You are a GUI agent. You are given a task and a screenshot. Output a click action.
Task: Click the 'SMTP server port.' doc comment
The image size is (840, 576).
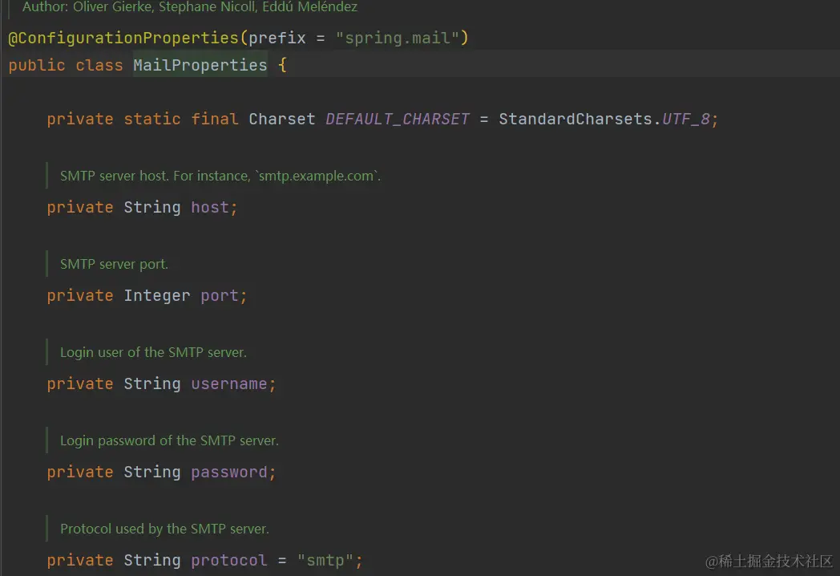(x=114, y=265)
